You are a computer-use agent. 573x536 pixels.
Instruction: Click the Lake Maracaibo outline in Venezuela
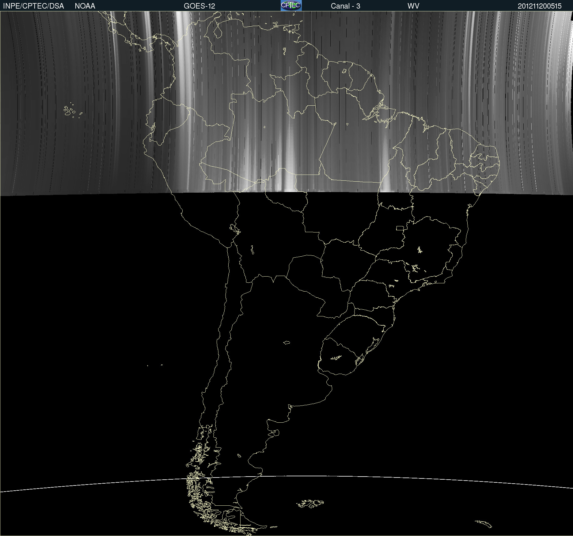[x=218, y=32]
